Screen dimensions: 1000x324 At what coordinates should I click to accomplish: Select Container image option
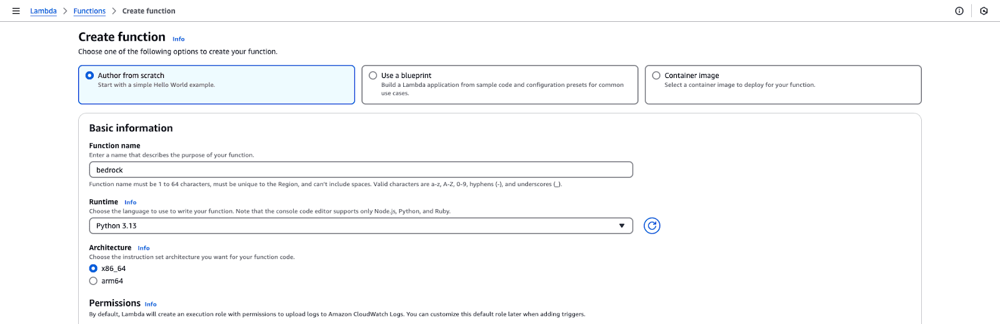[x=656, y=76]
